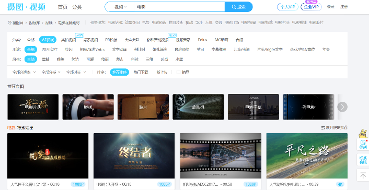This screenshot has height=190, width=369.
Task: Click the home icon in the breadcrumb
Action: click(9, 22)
